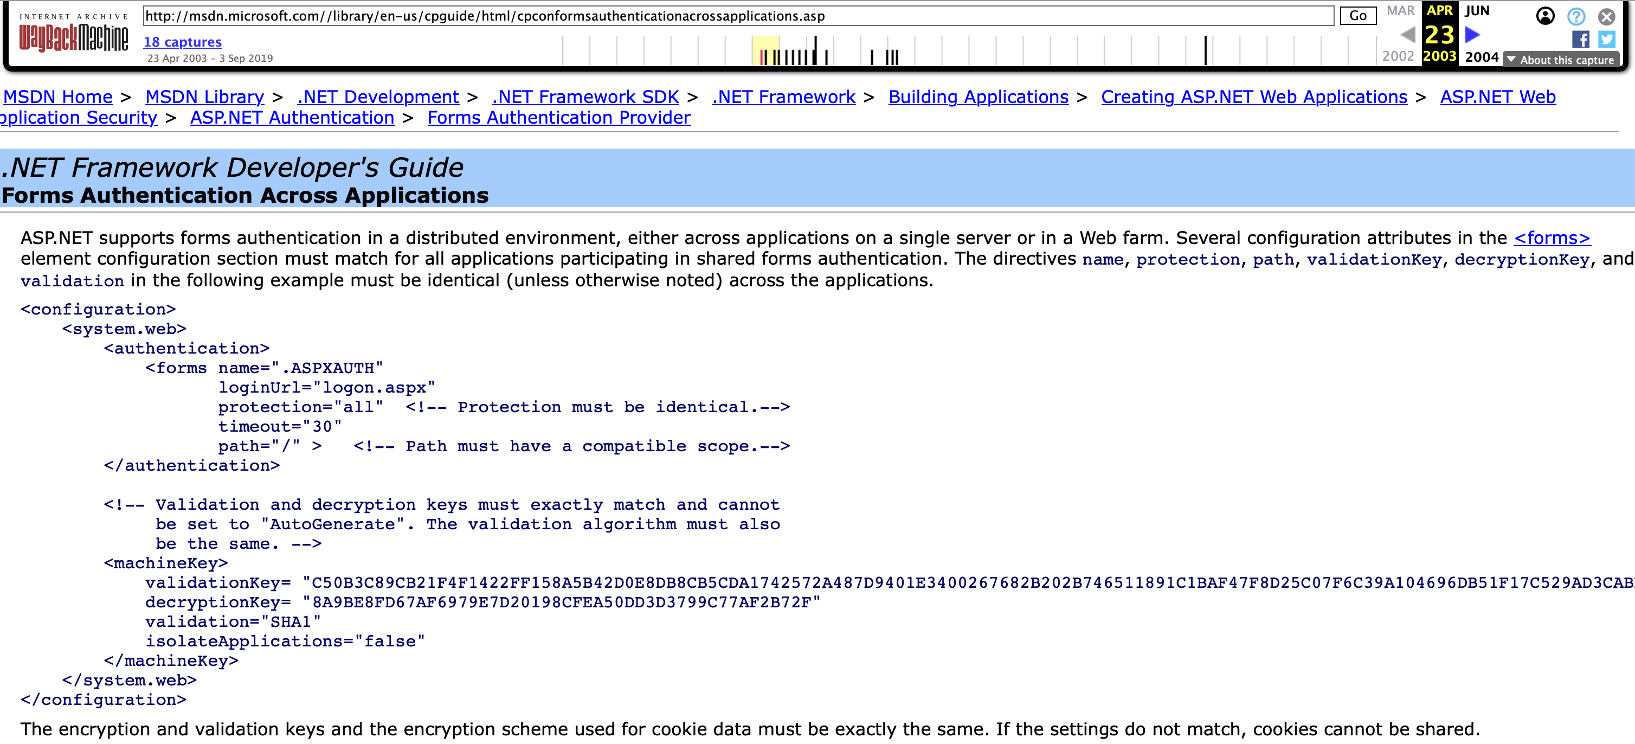The height and width of the screenshot is (744, 1635).
Task: Go to next capture with blue arrow
Action: (x=1472, y=34)
